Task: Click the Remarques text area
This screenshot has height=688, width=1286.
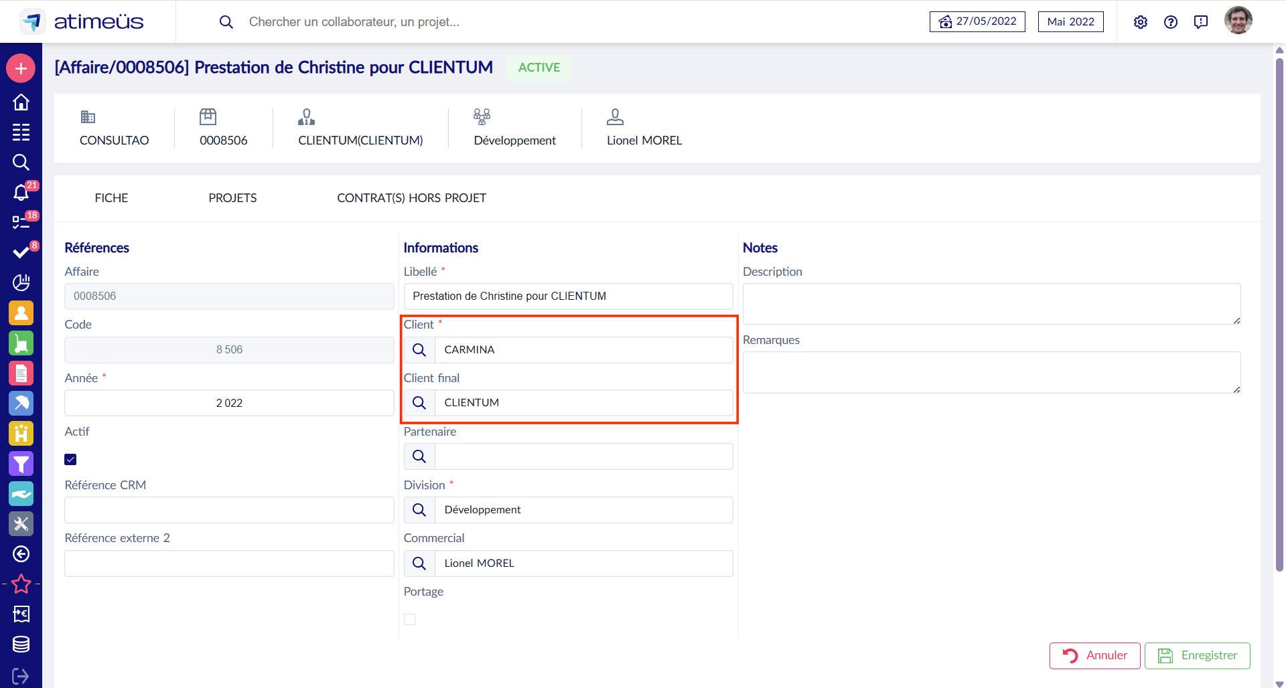Action: (991, 372)
